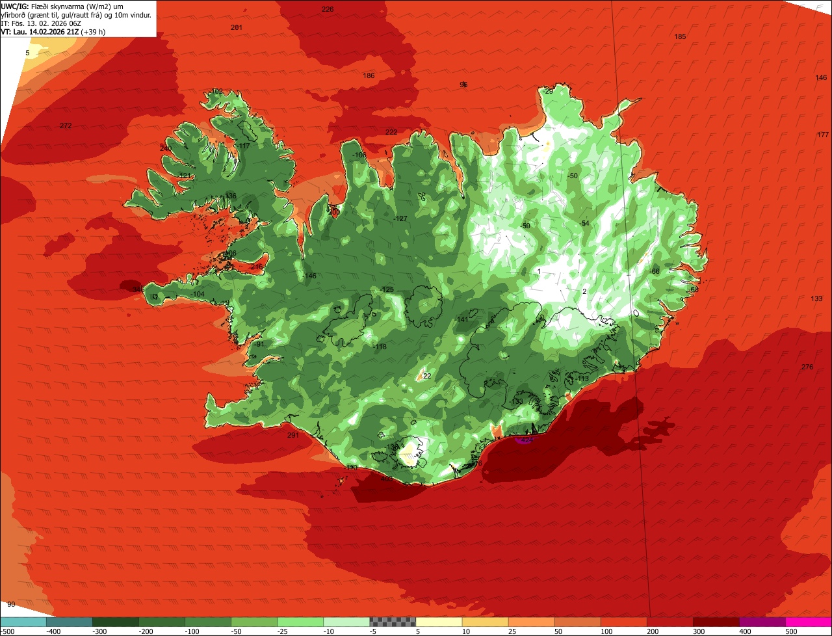Click the -146 value label

click(309, 276)
